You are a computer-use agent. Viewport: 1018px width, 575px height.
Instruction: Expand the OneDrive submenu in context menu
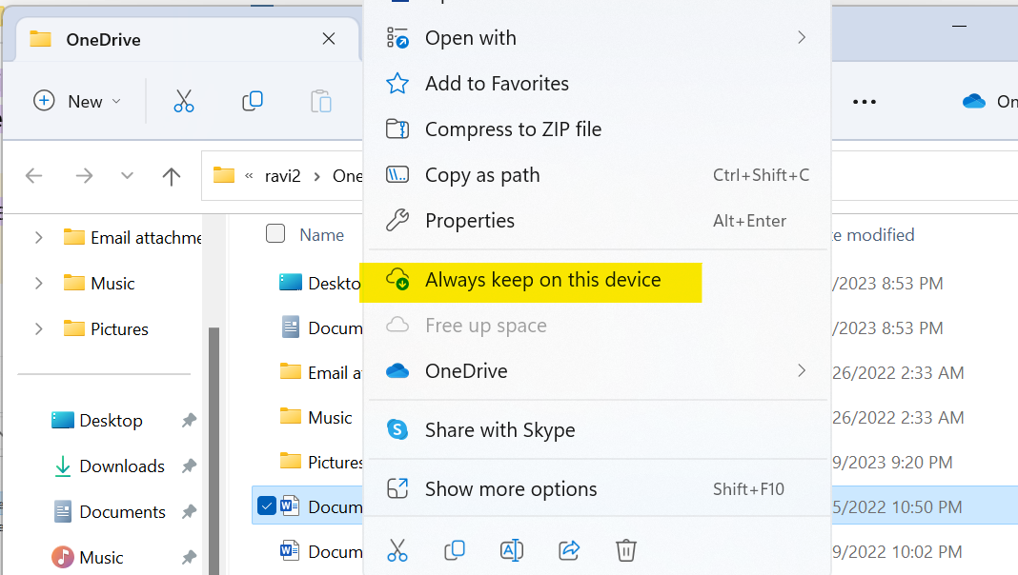coord(802,371)
